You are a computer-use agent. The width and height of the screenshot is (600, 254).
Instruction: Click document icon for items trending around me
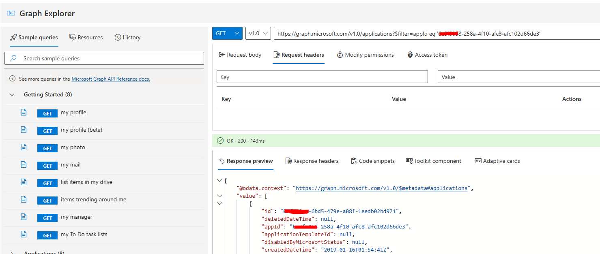(x=24, y=200)
